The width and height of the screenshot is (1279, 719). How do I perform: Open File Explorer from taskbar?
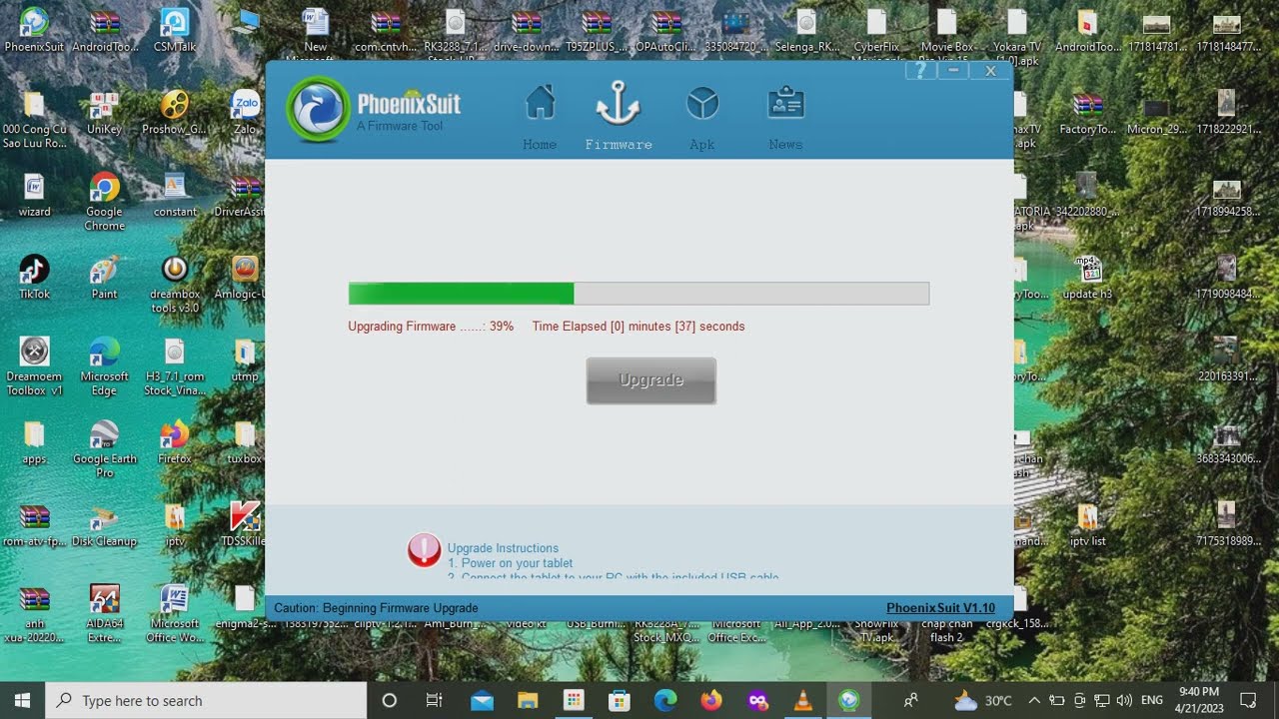(528, 700)
